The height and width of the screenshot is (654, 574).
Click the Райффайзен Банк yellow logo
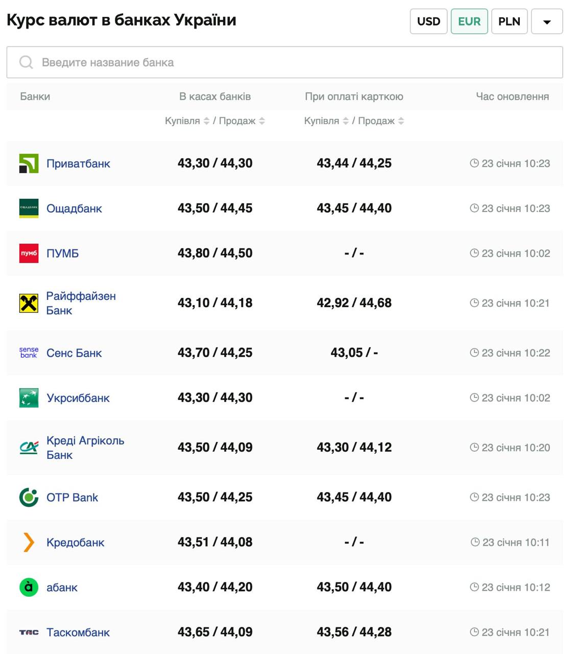point(29,303)
